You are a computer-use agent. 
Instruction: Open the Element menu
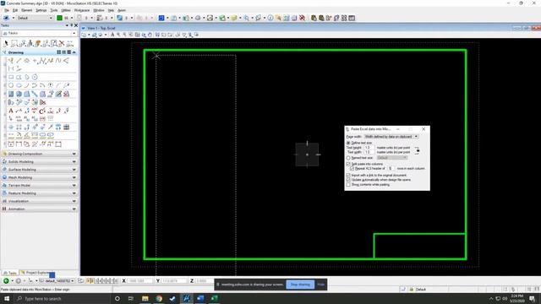(26, 10)
